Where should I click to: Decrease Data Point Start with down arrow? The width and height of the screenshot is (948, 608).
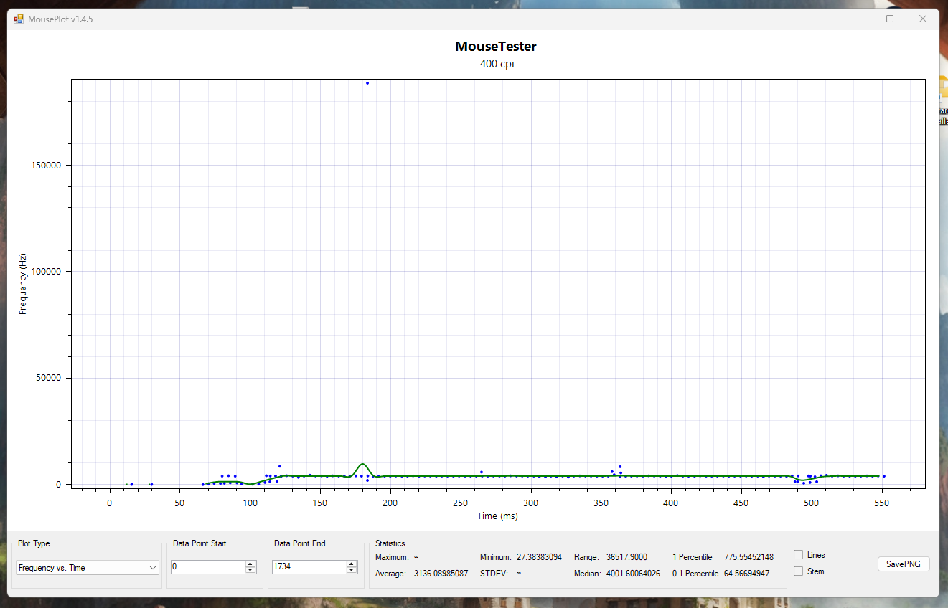pyautogui.click(x=250, y=570)
